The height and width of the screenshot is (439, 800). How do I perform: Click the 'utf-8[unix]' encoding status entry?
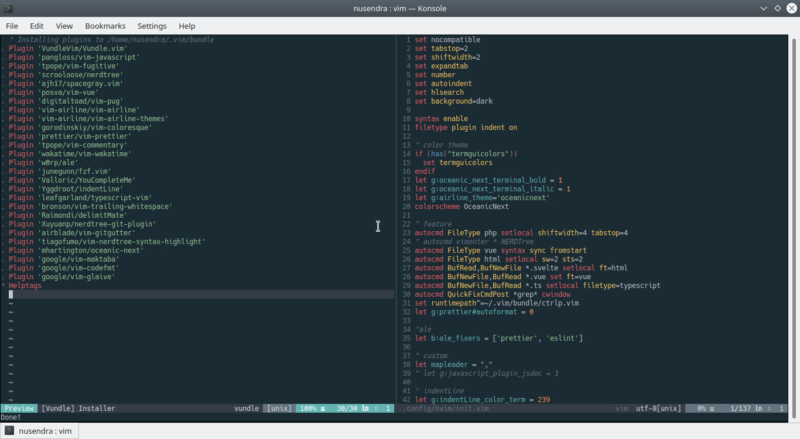click(659, 409)
